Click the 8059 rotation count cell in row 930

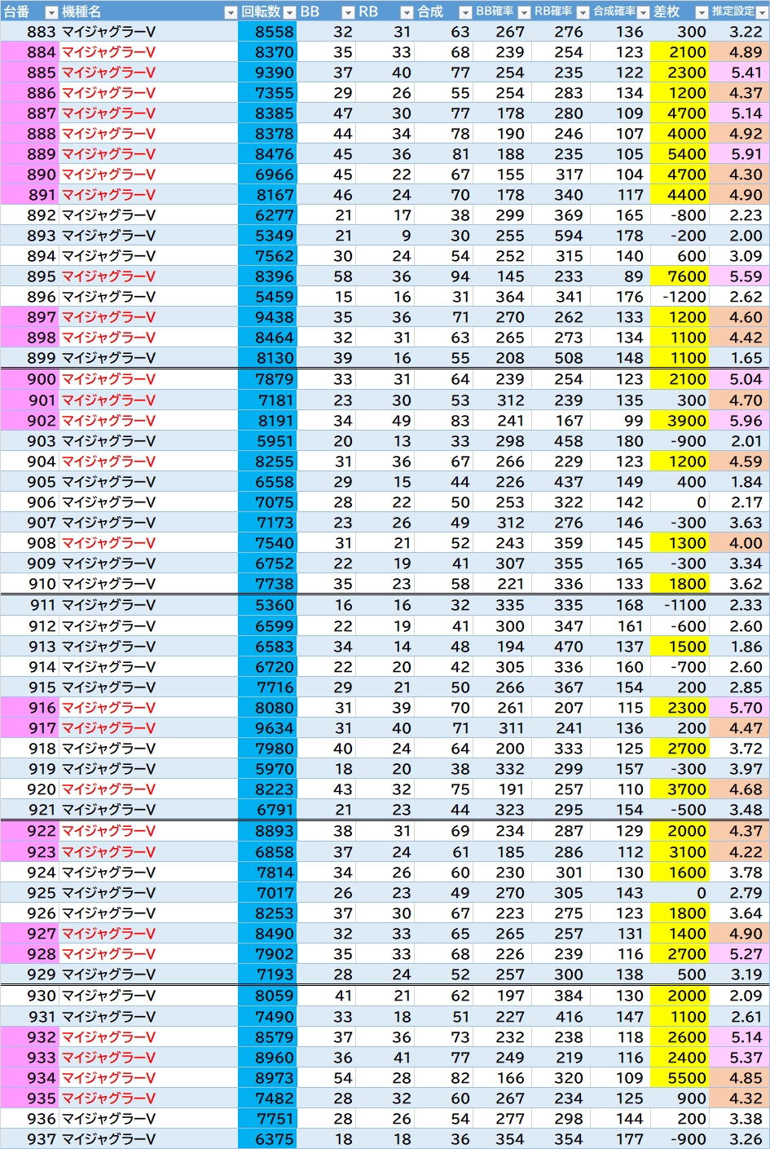[x=267, y=996]
